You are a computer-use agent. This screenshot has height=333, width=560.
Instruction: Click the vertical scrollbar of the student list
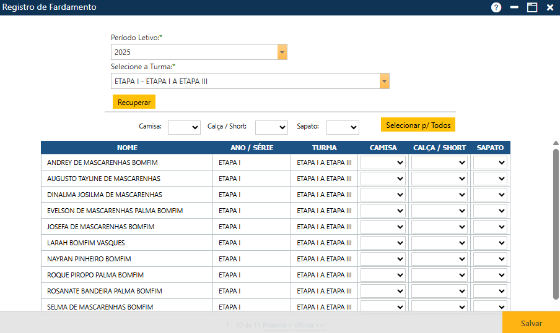point(556,222)
